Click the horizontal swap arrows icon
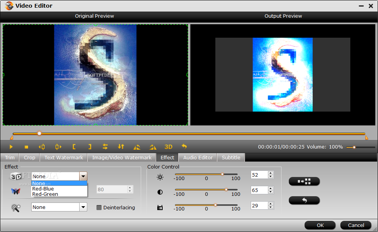Screen dimensions: 378x232 pyautogui.click(x=105, y=147)
